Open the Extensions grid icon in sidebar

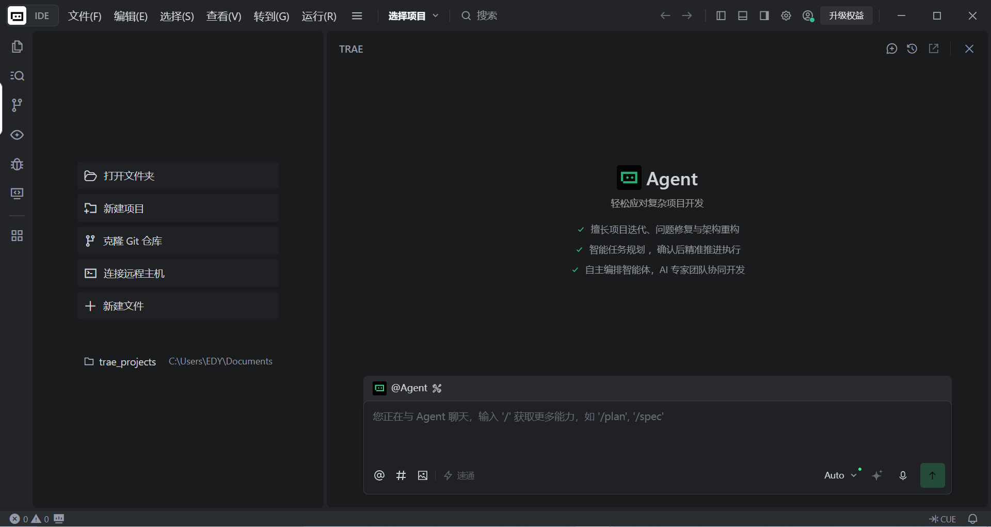pos(17,236)
